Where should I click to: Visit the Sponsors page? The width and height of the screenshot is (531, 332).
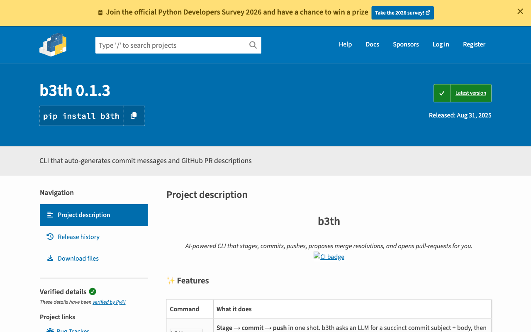[406, 44]
